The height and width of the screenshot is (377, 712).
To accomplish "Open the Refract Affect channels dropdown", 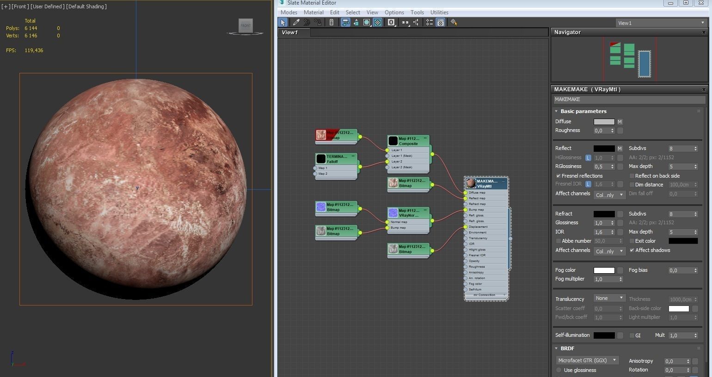I will pyautogui.click(x=609, y=251).
